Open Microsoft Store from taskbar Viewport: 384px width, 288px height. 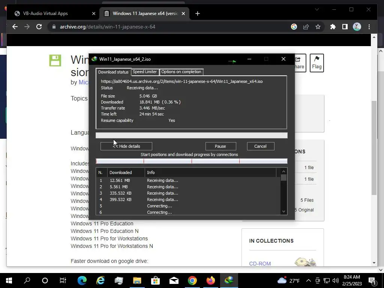(x=155, y=280)
